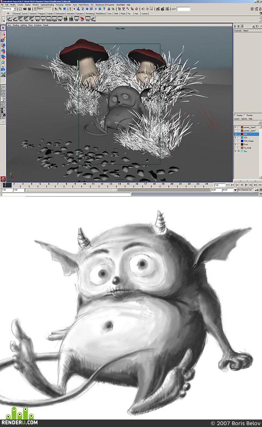Select the Universal Manipulator tool
262x427 pixels.
click(3, 62)
